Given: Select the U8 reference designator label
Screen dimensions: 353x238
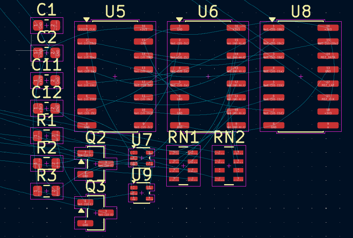Looking at the screenshot, I should (301, 11).
